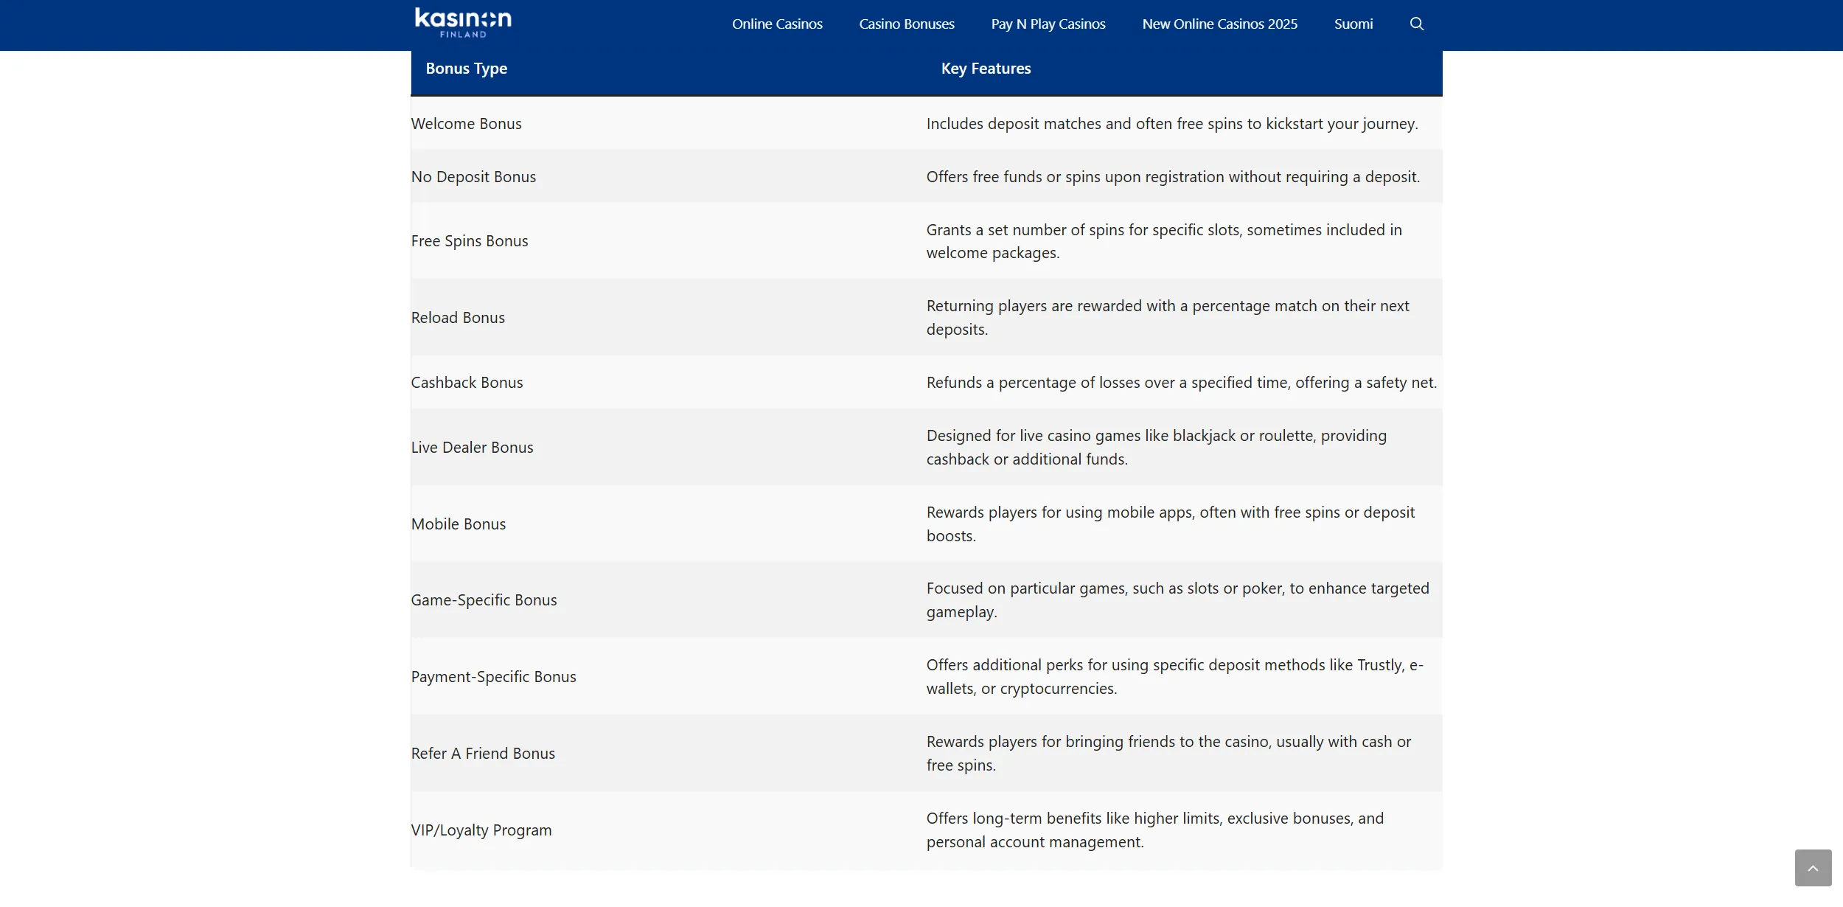Click 'Rewards players for bringing friends' text

pyautogui.click(x=1168, y=754)
